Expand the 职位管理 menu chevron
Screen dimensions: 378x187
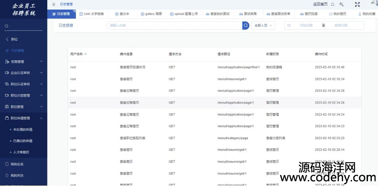click(41, 106)
